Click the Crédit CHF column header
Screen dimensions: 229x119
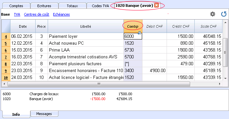(x=181, y=26)
